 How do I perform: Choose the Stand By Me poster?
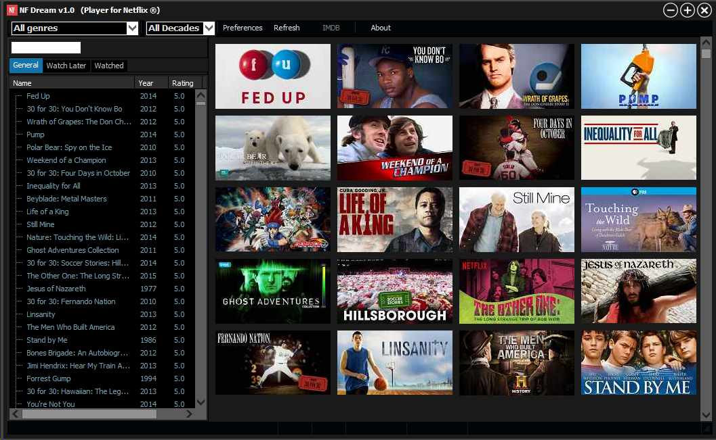click(x=638, y=362)
